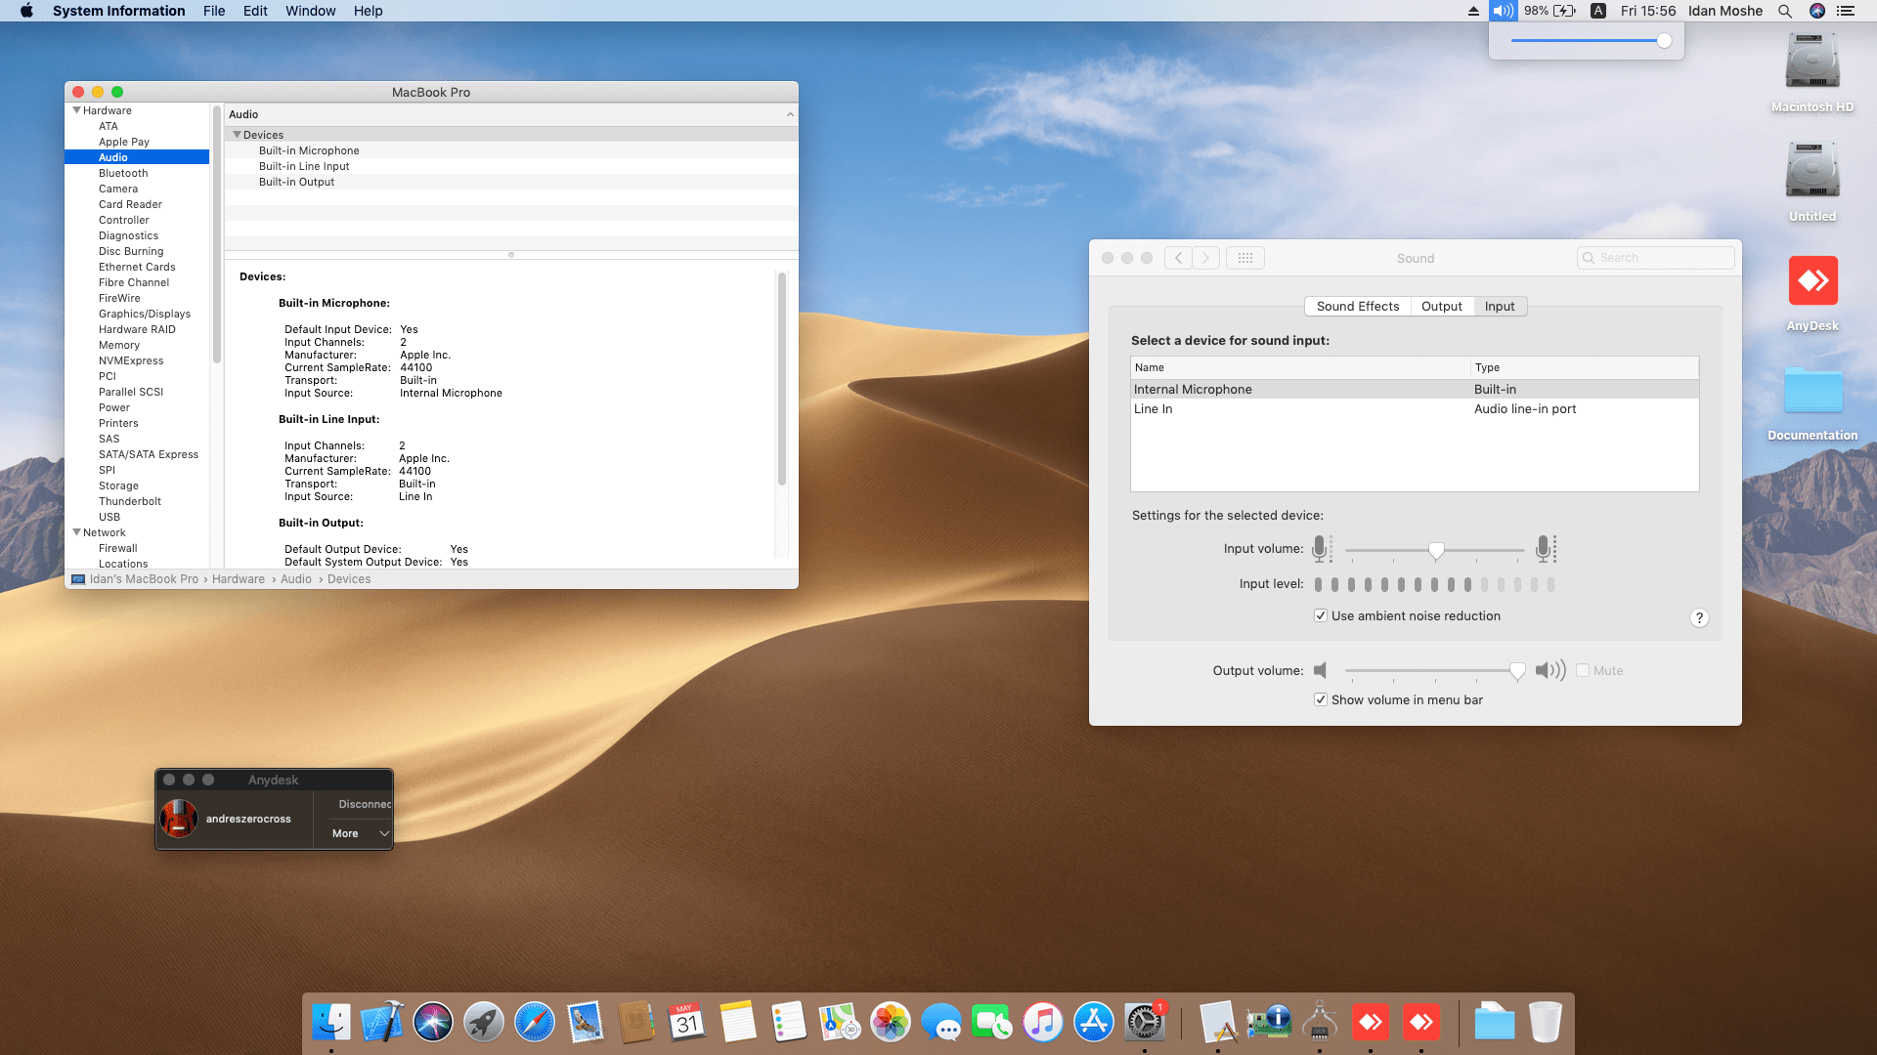Click the Spotlight search magnifier icon
Viewport: 1877px width, 1055px height.
tap(1784, 11)
